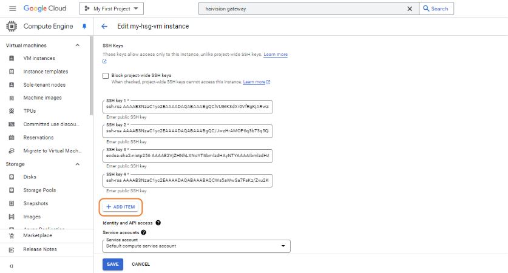Collapse the sidebar with the bottom chevron icon
Image resolution: width=508 pixels, height=273 pixels.
tap(12, 266)
